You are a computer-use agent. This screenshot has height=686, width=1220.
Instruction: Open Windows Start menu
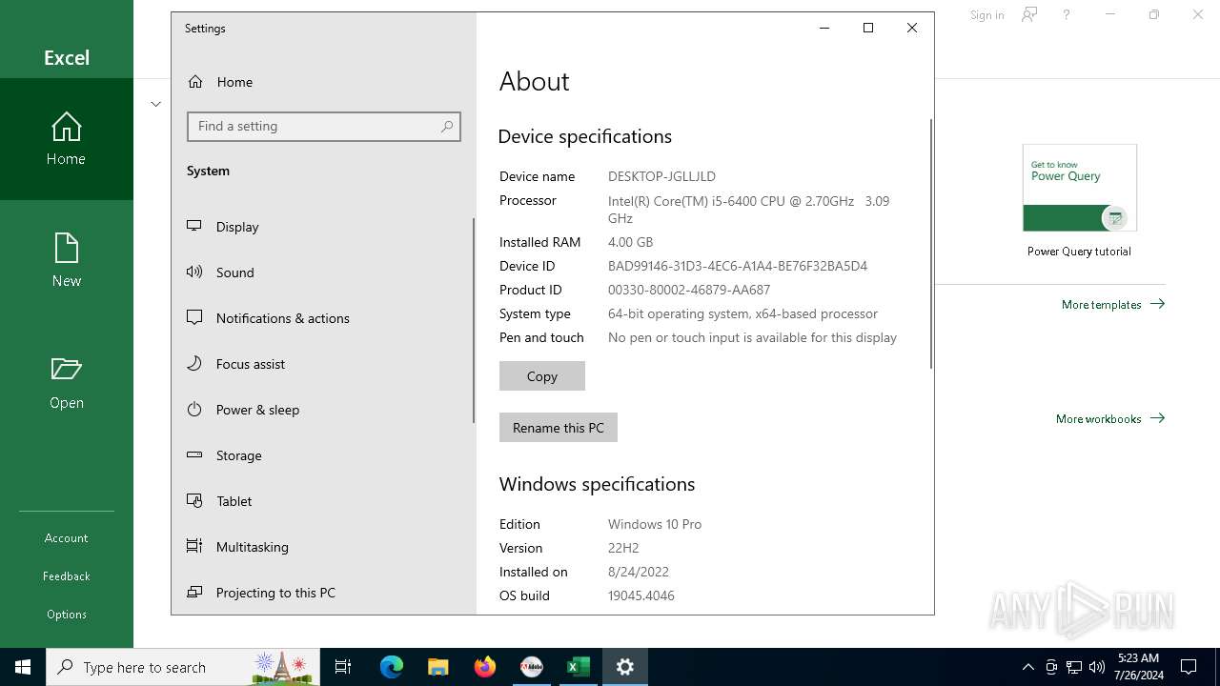[23, 667]
